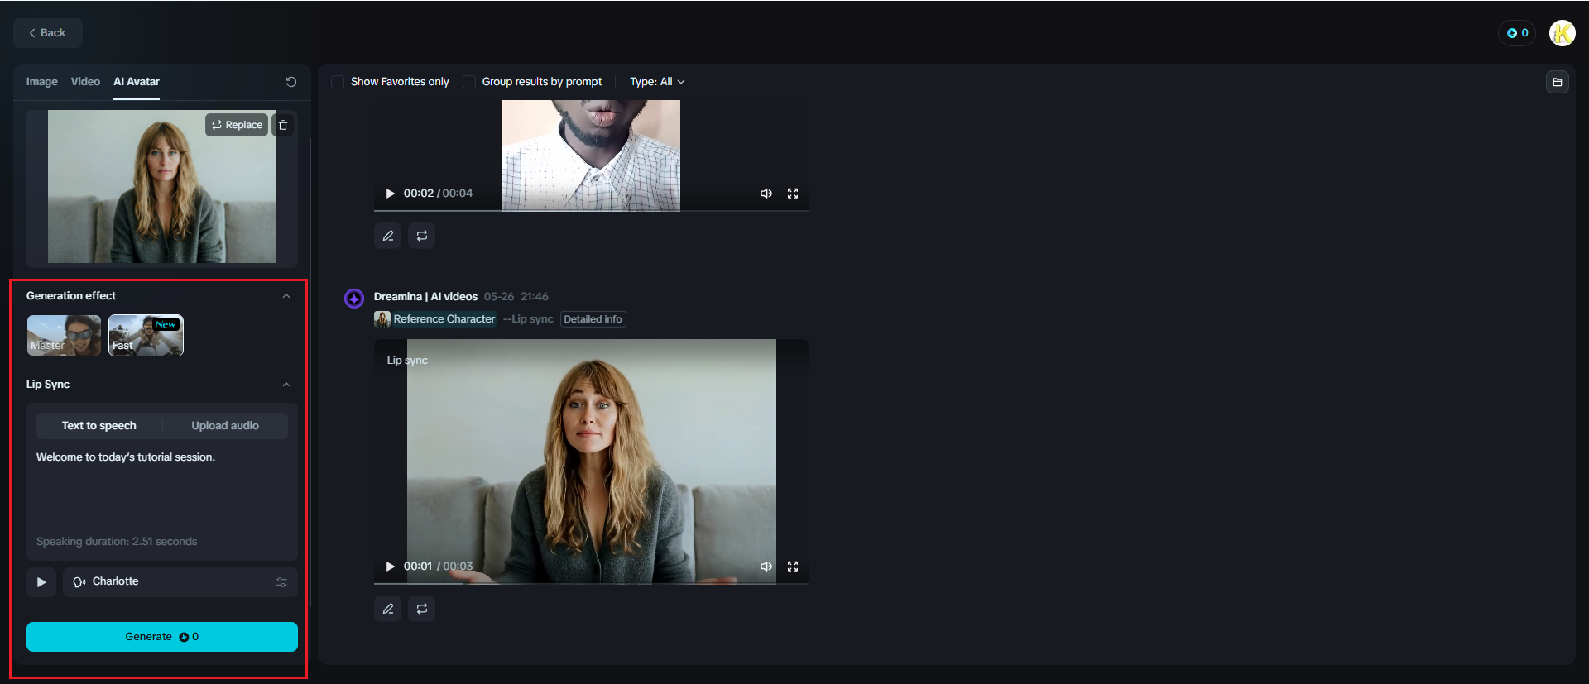The height and width of the screenshot is (684, 1589).
Task: Edit the top video result
Action: [388, 236]
